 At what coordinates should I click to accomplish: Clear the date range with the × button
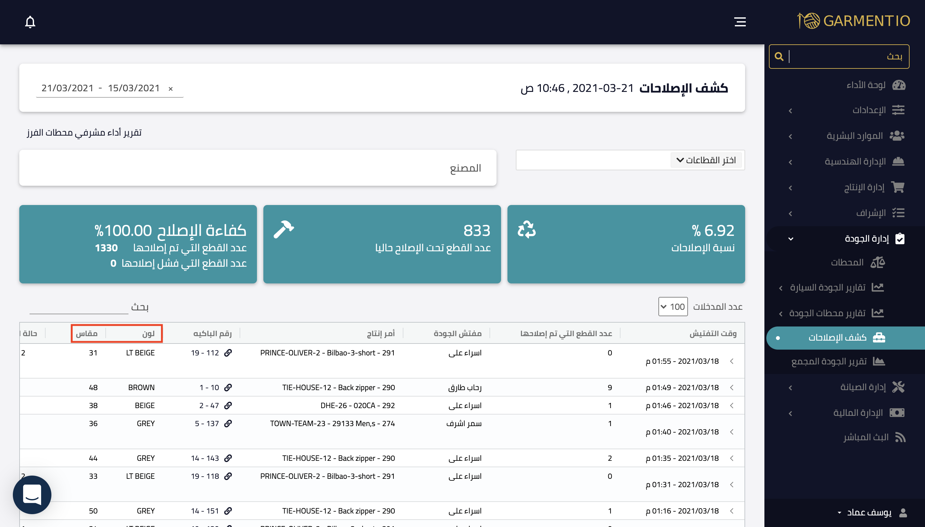pyautogui.click(x=170, y=88)
